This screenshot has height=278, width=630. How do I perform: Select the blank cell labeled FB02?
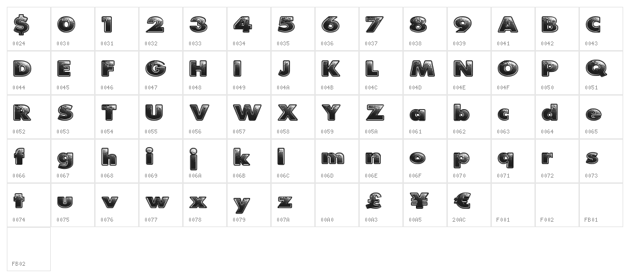pyautogui.click(x=28, y=249)
